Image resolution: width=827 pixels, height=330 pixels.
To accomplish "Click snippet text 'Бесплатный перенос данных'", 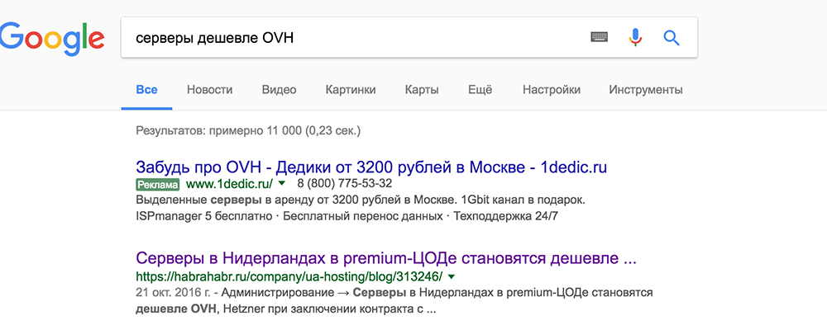I will 363,216.
